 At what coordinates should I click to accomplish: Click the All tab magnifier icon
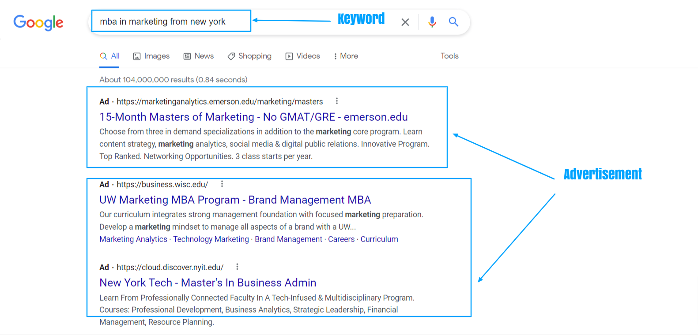[103, 56]
